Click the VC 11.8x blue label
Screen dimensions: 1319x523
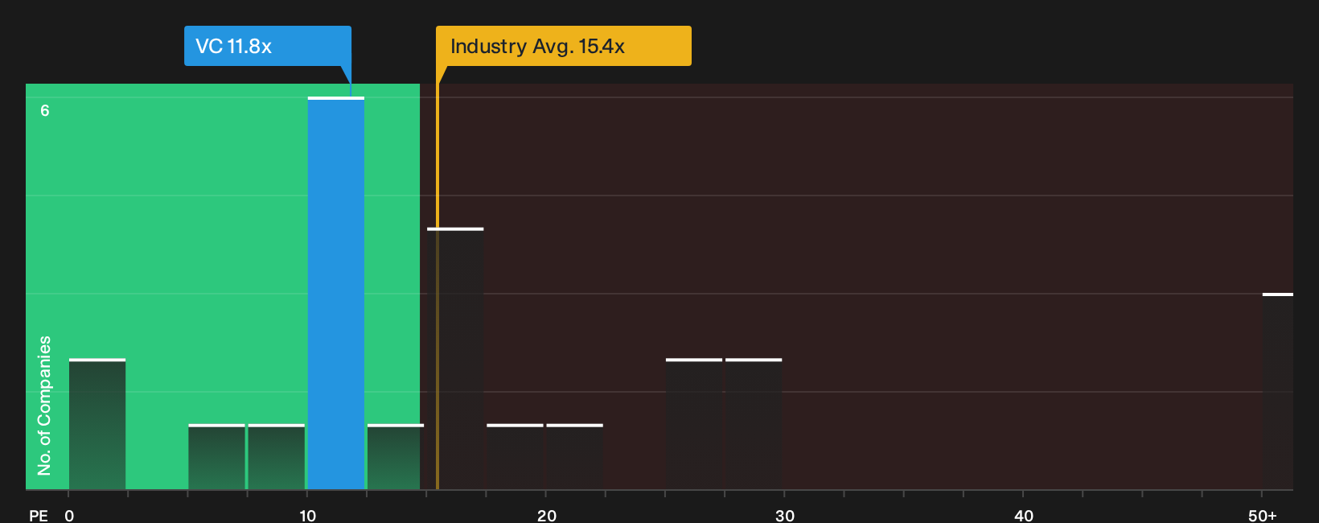[268, 46]
